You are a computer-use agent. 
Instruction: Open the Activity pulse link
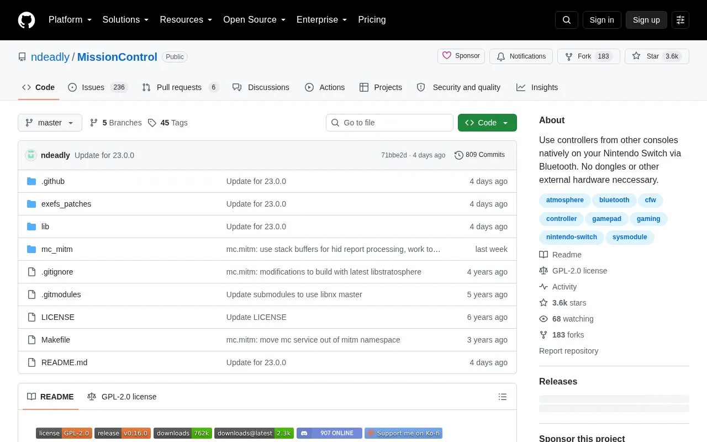[x=558, y=287]
